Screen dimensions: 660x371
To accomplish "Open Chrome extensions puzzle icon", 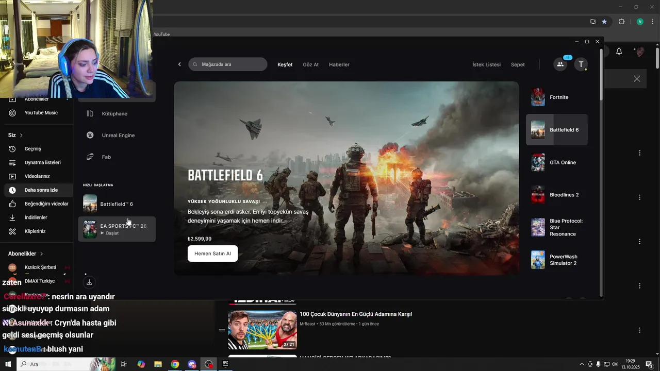I will (621, 22).
